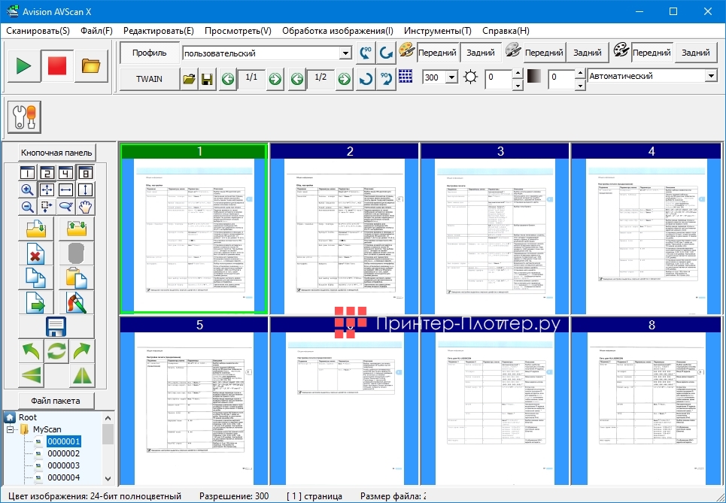726x503 pixels.
Task: Click the Файл пакета button
Action: (56, 401)
